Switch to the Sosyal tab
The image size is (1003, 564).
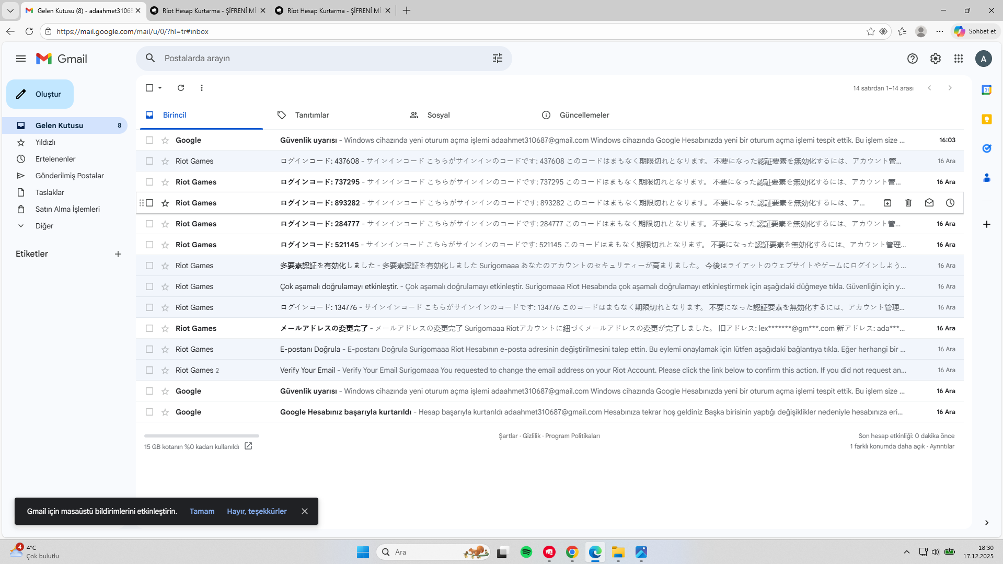coord(465,115)
